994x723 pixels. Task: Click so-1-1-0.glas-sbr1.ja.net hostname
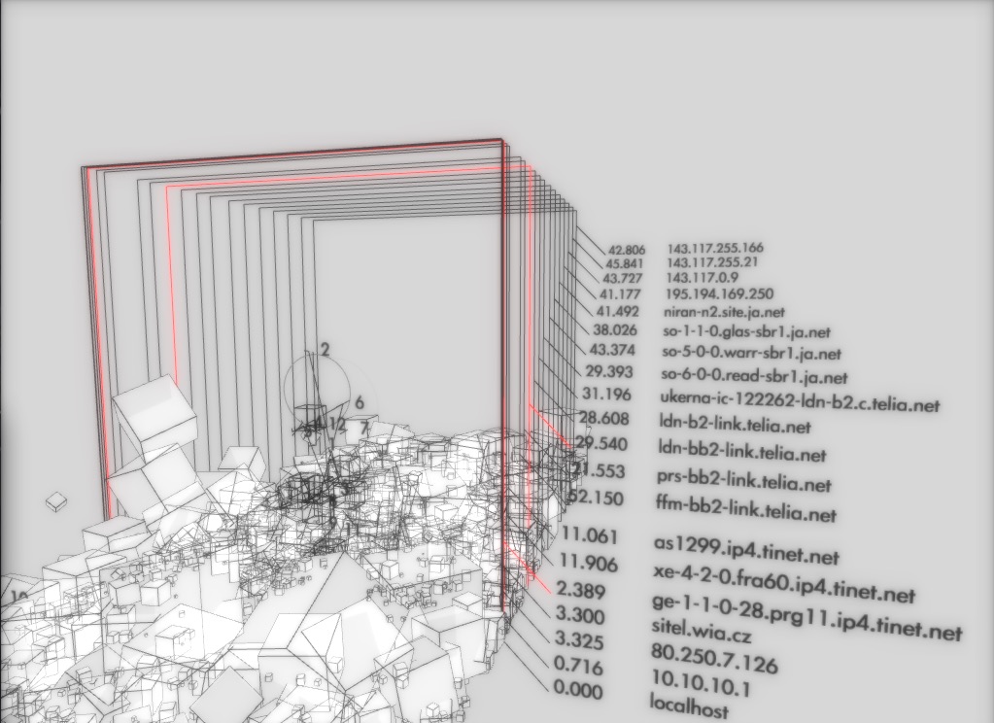pos(747,331)
